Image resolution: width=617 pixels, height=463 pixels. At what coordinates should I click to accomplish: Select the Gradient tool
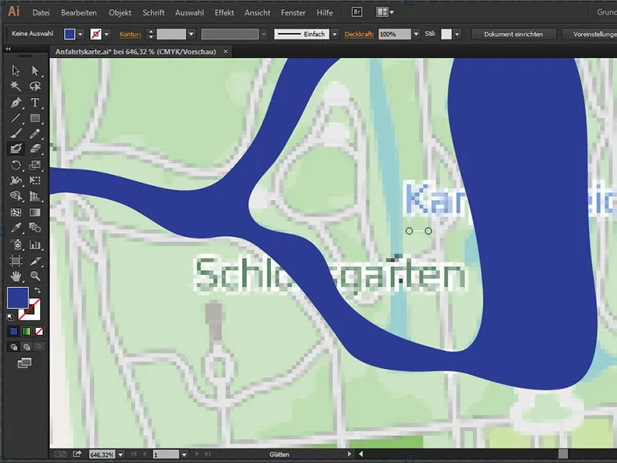(x=35, y=212)
